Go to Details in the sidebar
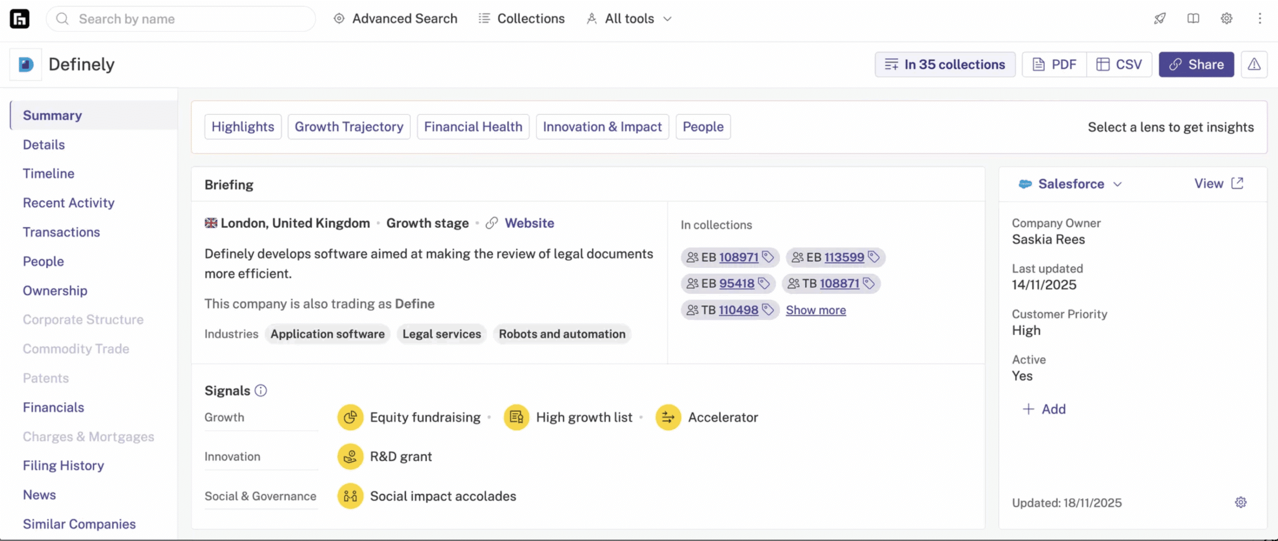The width and height of the screenshot is (1278, 541). point(44,145)
